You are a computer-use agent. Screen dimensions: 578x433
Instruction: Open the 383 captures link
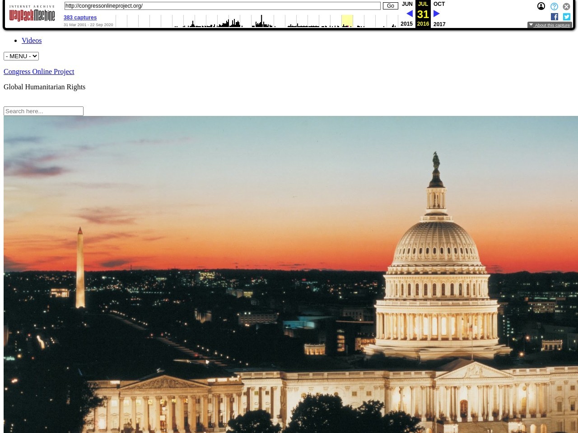[80, 18]
